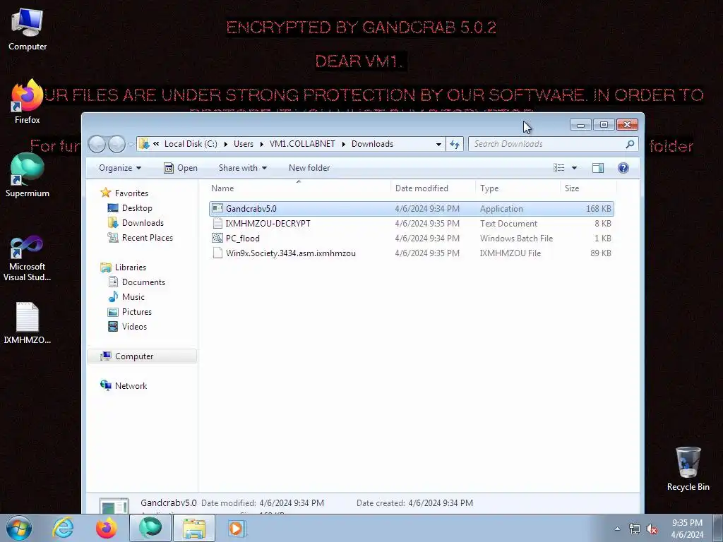
Task: Switch to Supermium in the taskbar
Action: coord(150,528)
